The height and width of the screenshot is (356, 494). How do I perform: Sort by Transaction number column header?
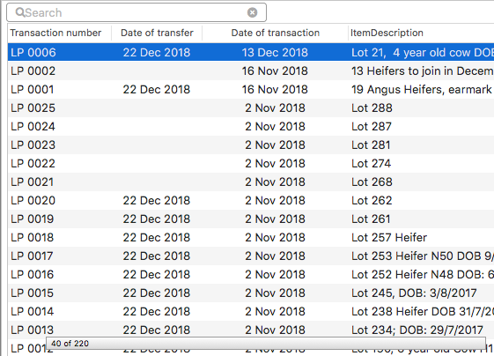[x=55, y=33]
